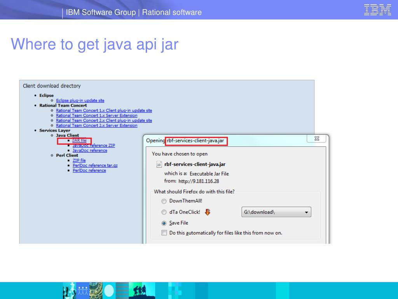Click the dTa OneClick download arrow icon
Screen dimensions: 398x299
click(208, 212)
